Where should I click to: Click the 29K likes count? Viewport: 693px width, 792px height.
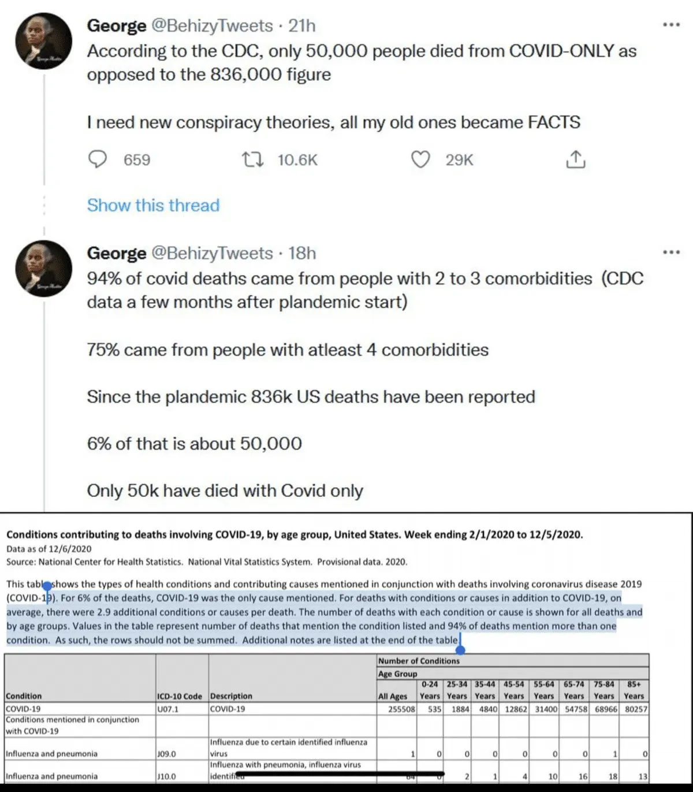pos(459,160)
